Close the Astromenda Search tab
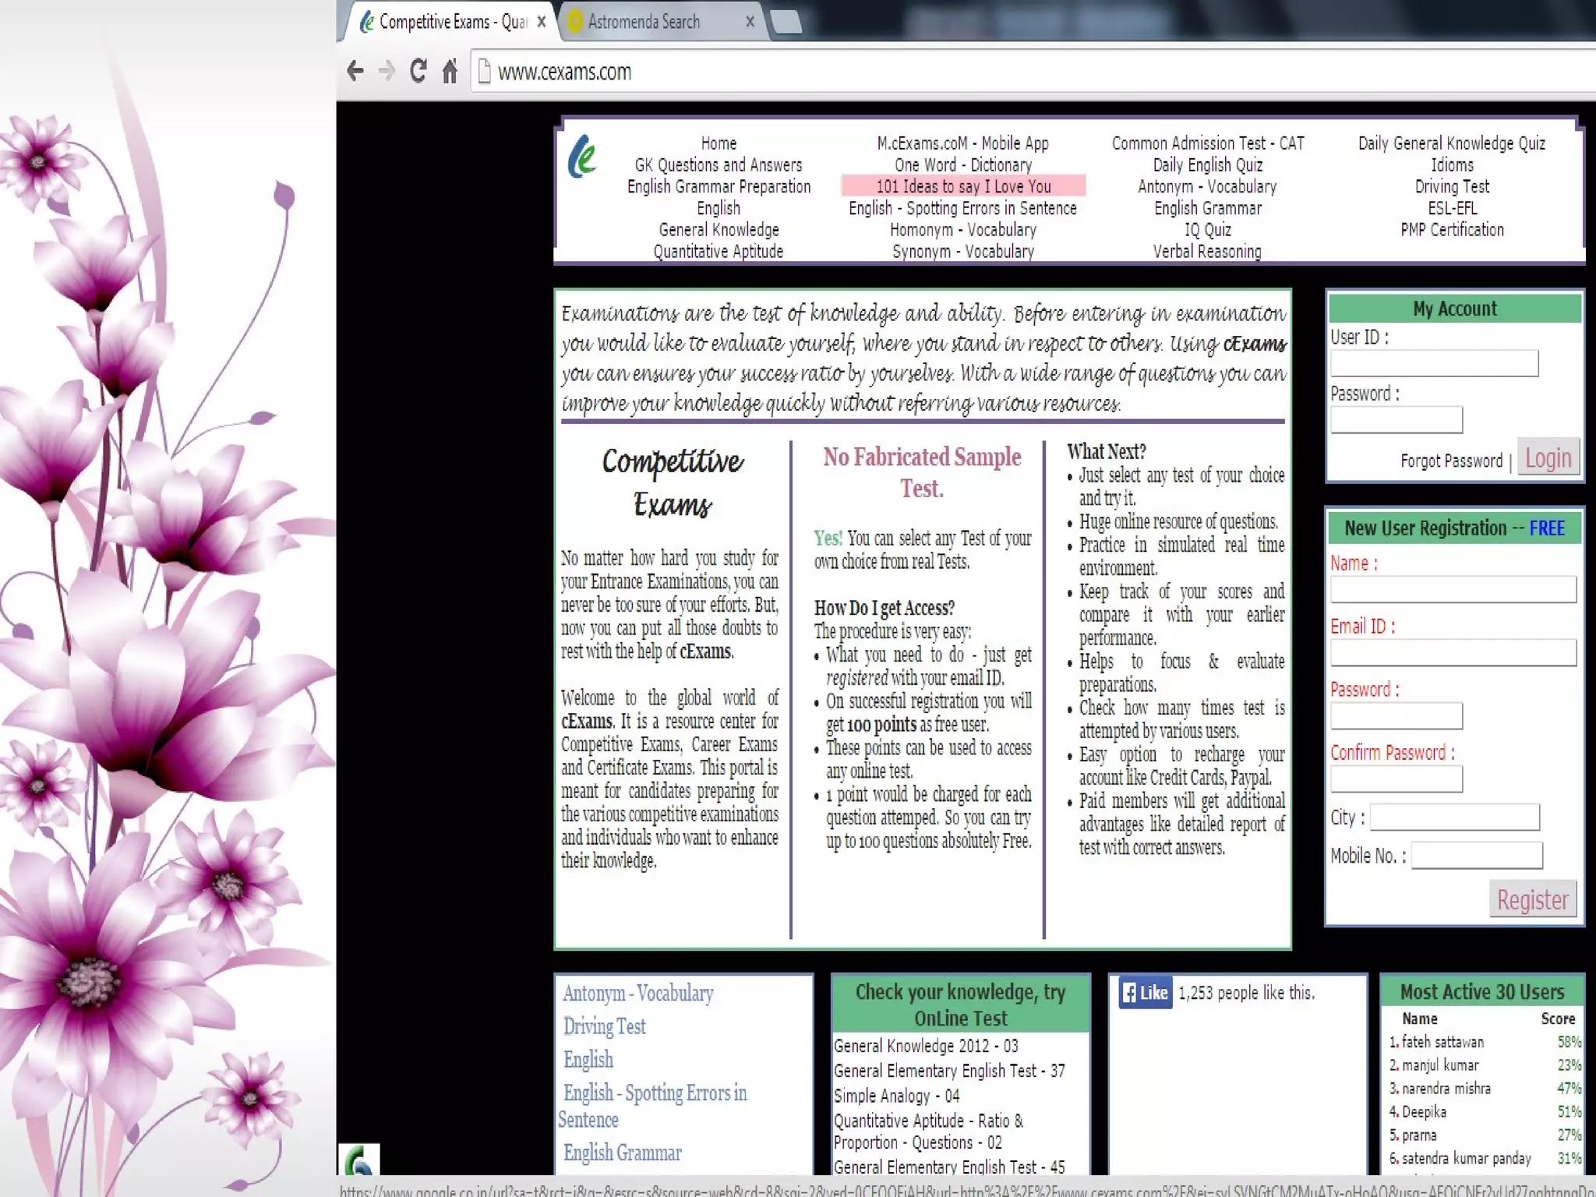1596x1197 pixels. point(750,22)
